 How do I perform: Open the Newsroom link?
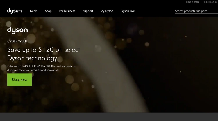(x=210, y=2)
